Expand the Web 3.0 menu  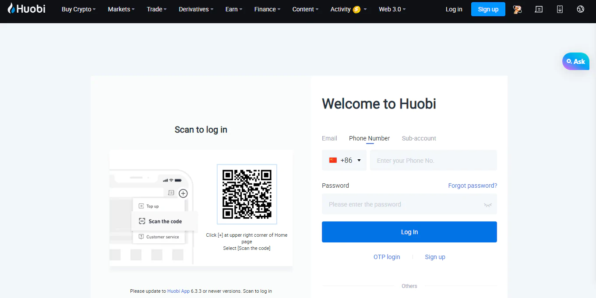coord(392,9)
